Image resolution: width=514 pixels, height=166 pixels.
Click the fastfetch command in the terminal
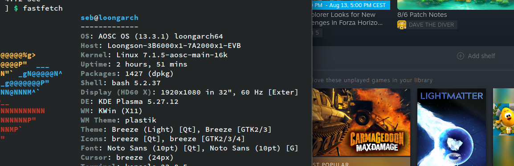[43, 8]
